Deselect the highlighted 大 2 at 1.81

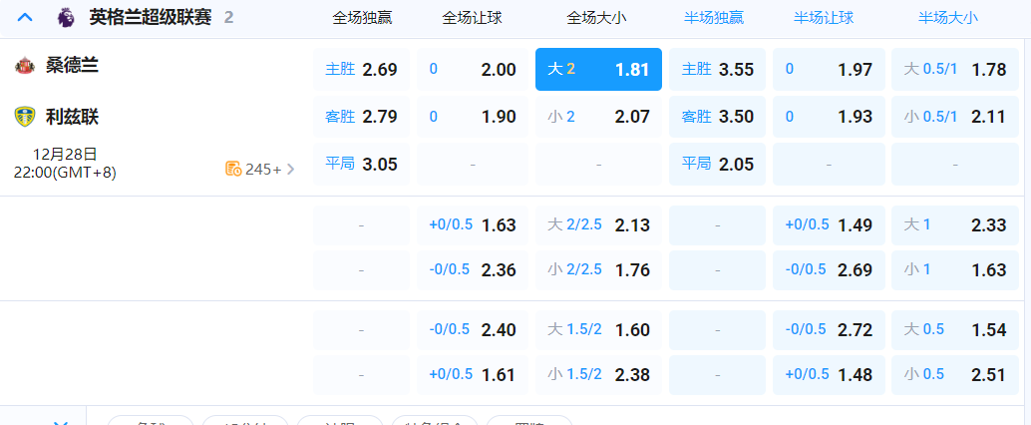point(598,69)
